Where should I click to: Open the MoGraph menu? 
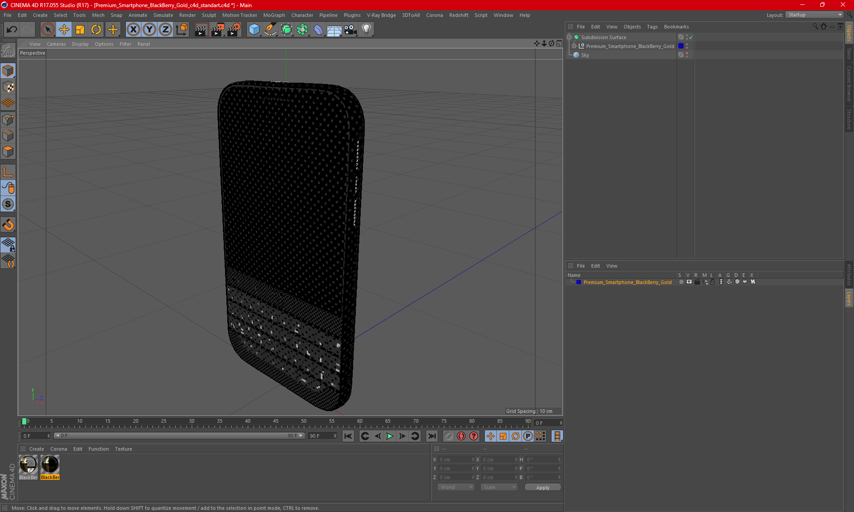274,15
